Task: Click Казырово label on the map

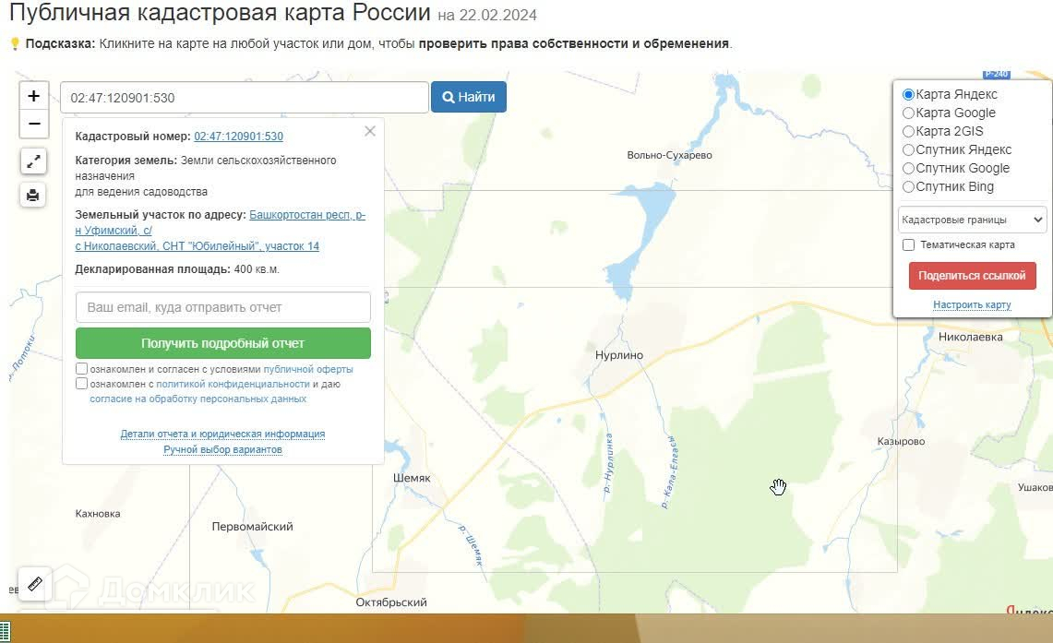Action: pyautogui.click(x=902, y=441)
